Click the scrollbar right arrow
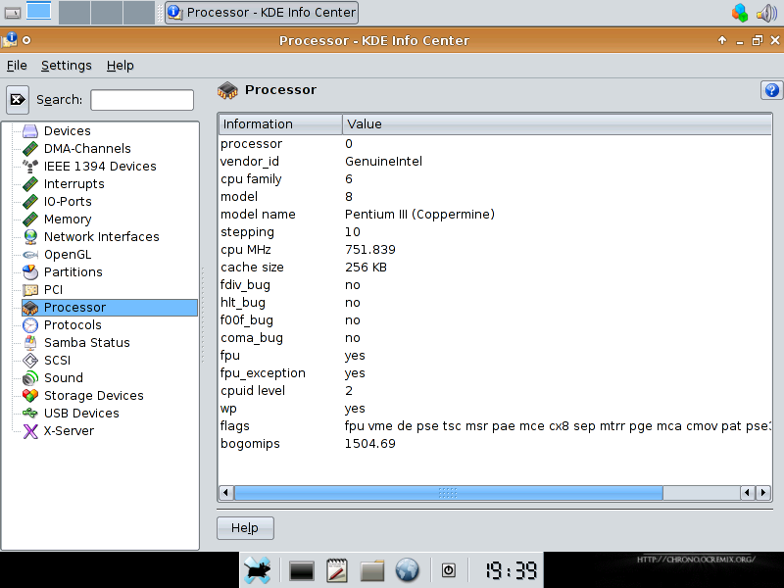 click(x=763, y=493)
